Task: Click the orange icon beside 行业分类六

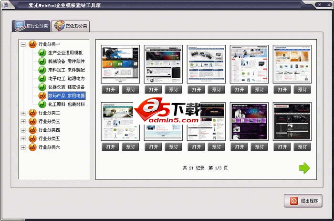Action: [32, 147]
